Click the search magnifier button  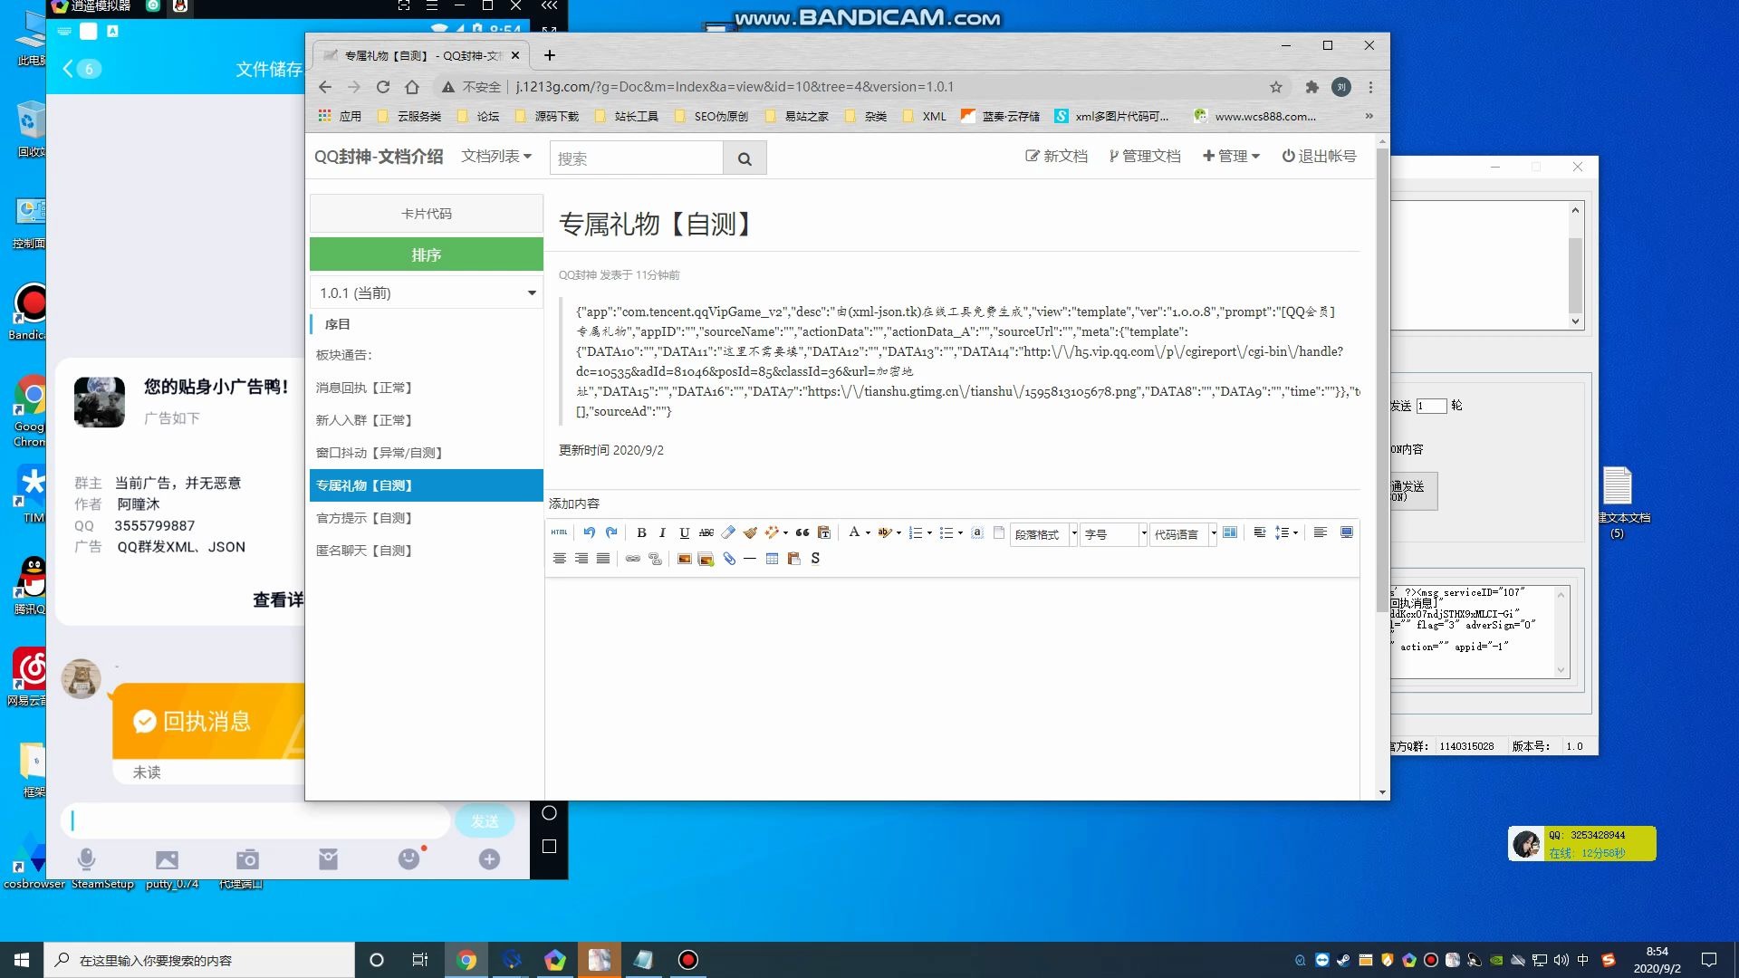(x=745, y=158)
